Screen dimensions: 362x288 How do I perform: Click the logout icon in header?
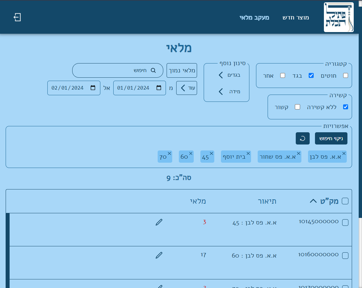point(17,17)
